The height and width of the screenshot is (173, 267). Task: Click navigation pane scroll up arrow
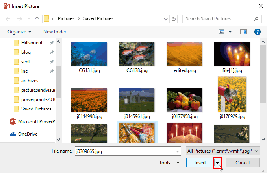tap(58, 42)
